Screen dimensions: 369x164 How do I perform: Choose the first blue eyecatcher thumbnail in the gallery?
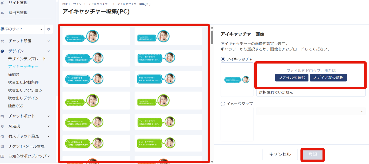(x=96, y=36)
